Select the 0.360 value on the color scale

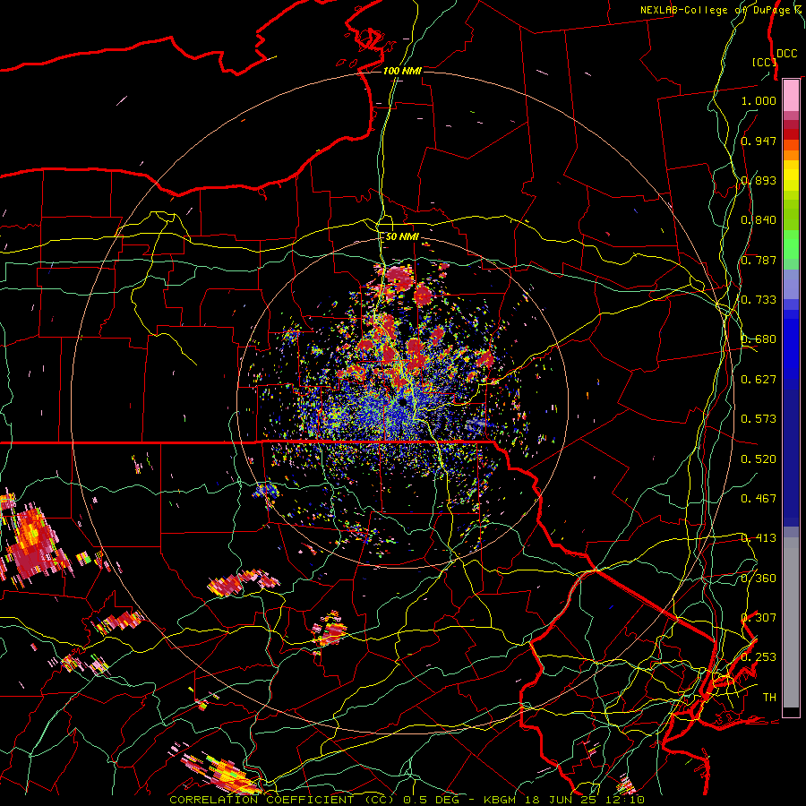tap(759, 578)
